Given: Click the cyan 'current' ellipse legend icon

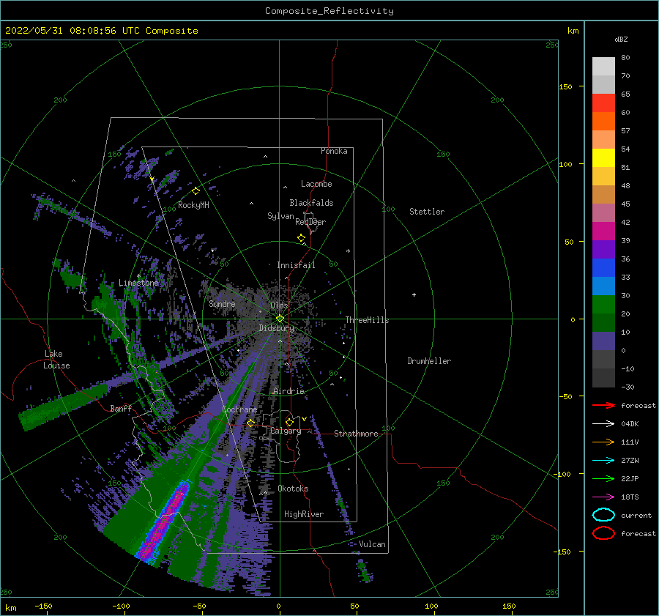Looking at the screenshot, I should [x=603, y=515].
